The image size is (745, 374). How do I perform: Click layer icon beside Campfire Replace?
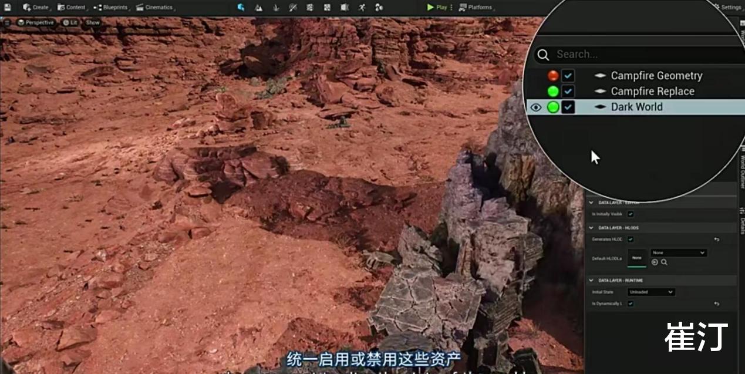599,91
